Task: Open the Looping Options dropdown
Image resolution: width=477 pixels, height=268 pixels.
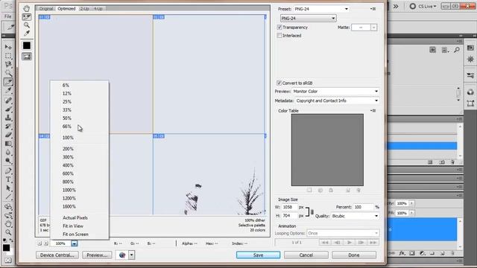Action: click(343, 233)
